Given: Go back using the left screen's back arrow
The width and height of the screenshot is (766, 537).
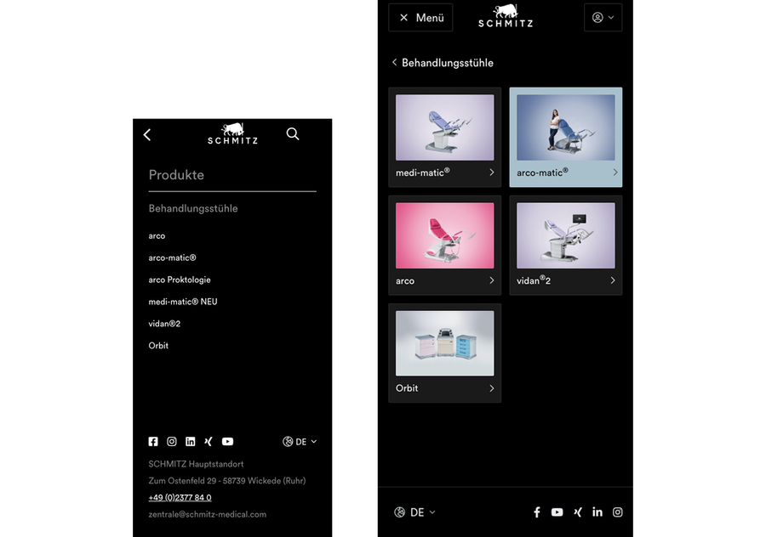Looking at the screenshot, I should pos(147,134).
